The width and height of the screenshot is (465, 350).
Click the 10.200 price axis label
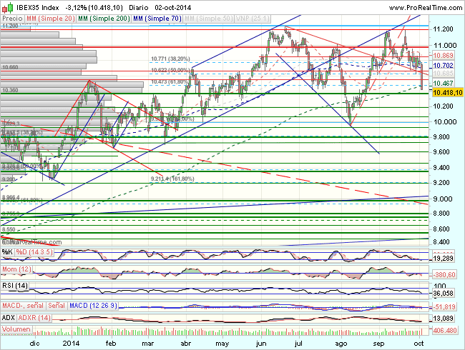pyautogui.click(x=443, y=106)
